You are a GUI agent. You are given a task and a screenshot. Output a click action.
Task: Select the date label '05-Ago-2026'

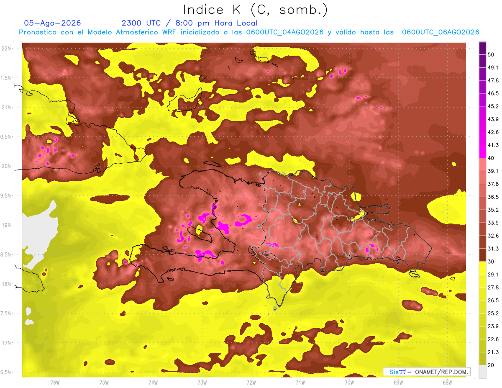[53, 23]
